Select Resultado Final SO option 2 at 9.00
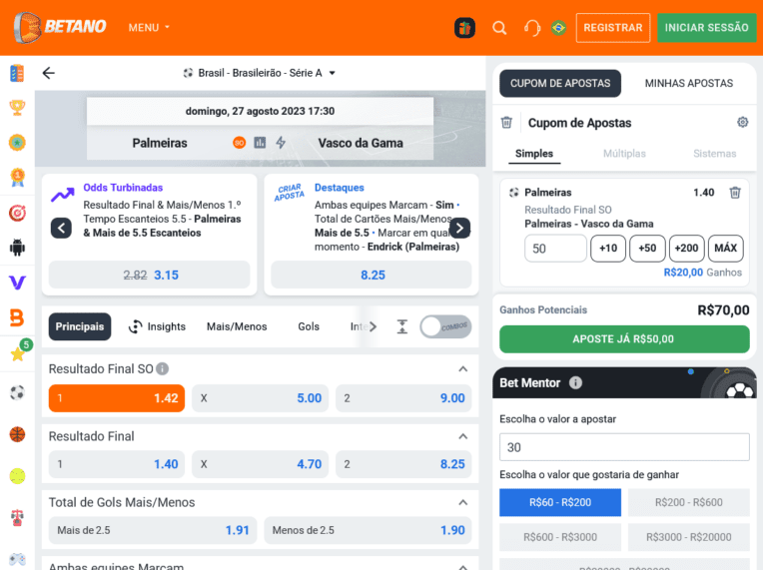 pos(403,398)
